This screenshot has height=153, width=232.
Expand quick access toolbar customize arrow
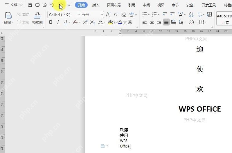tap(69, 5)
